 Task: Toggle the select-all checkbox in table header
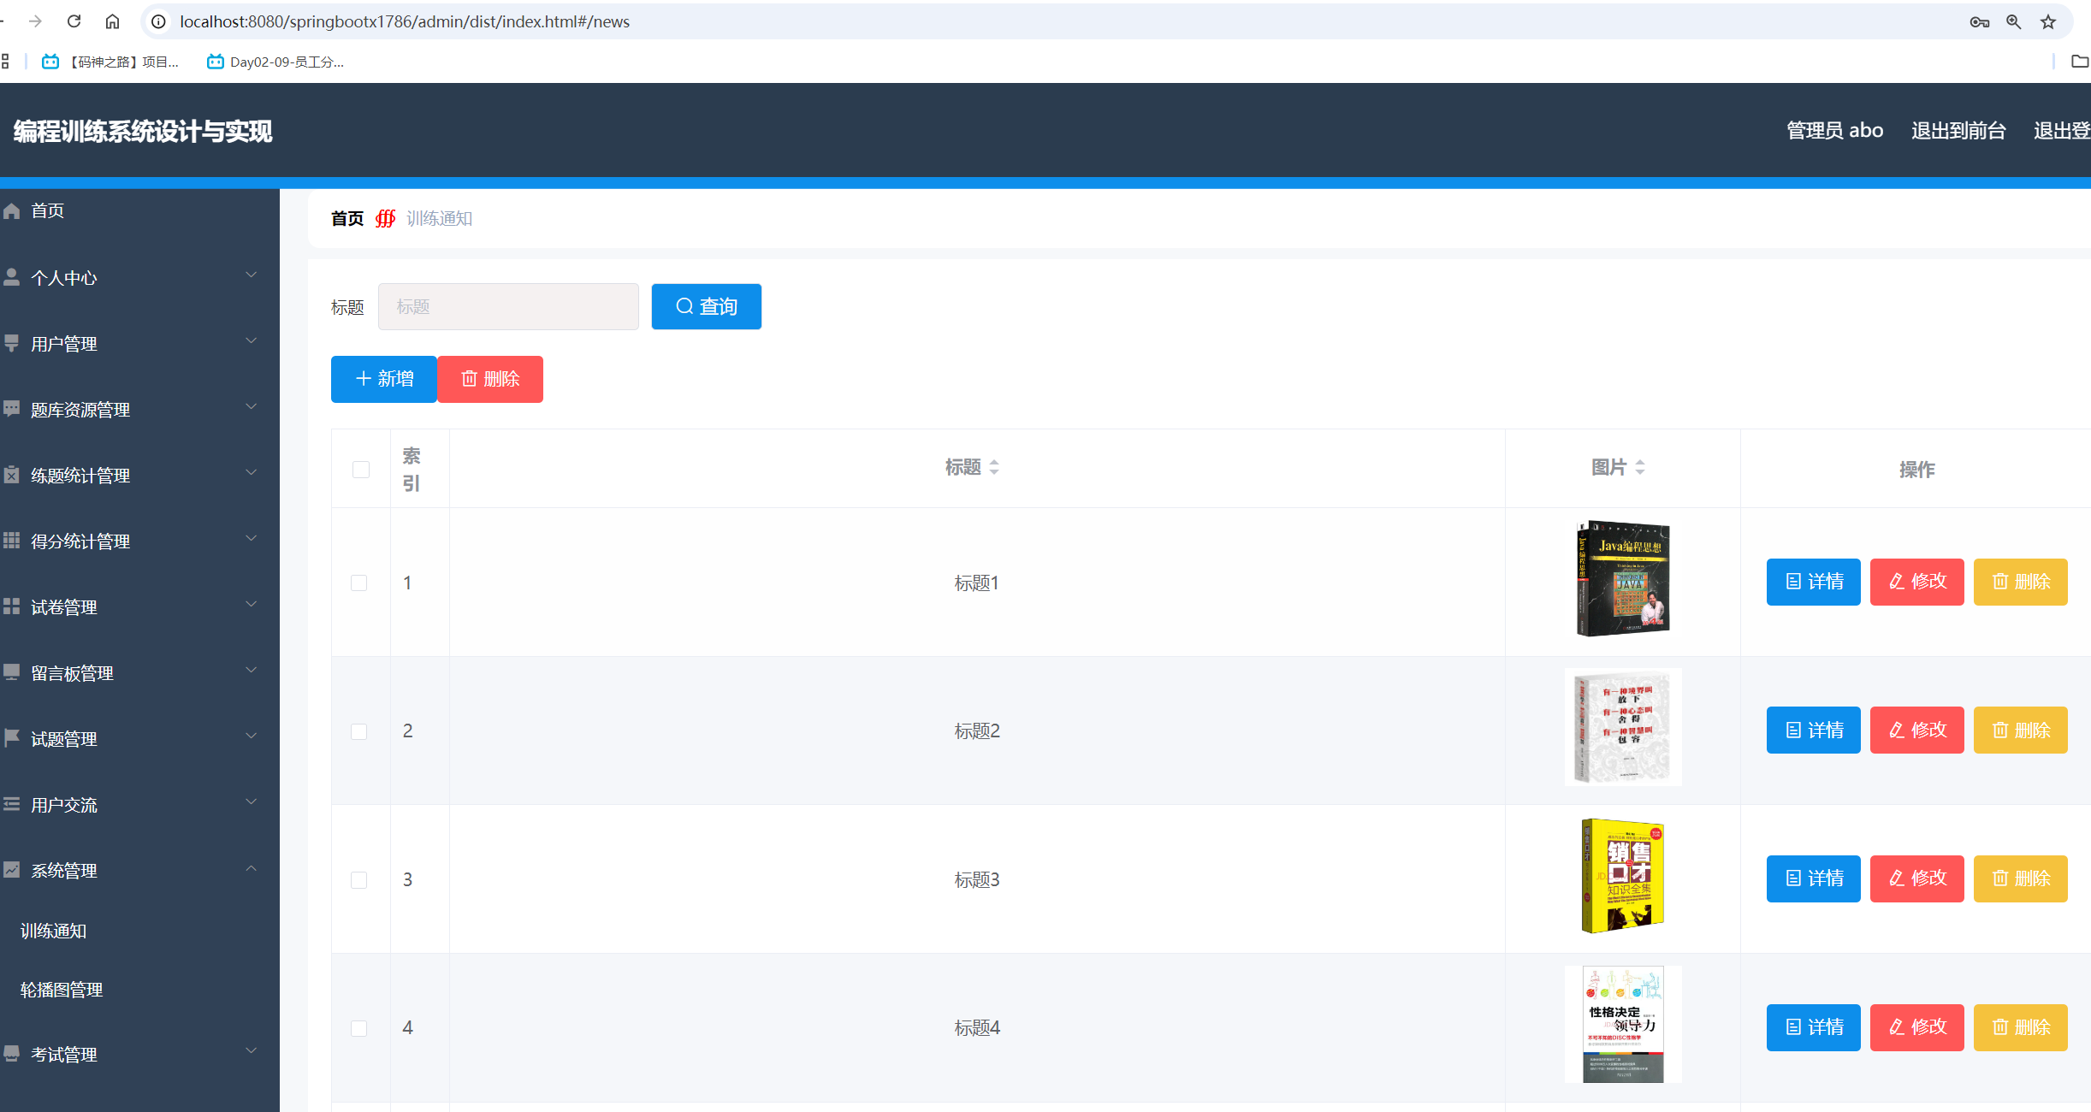[361, 470]
